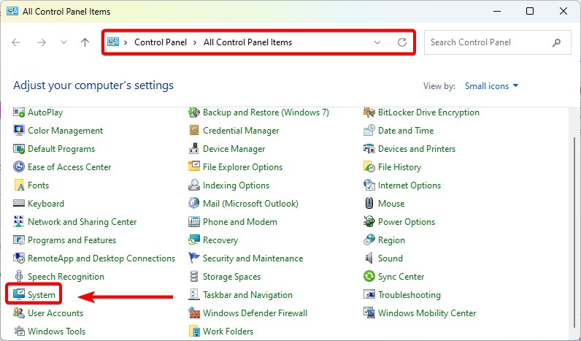
Task: Open the Credential Manager safe icon
Action: click(194, 130)
